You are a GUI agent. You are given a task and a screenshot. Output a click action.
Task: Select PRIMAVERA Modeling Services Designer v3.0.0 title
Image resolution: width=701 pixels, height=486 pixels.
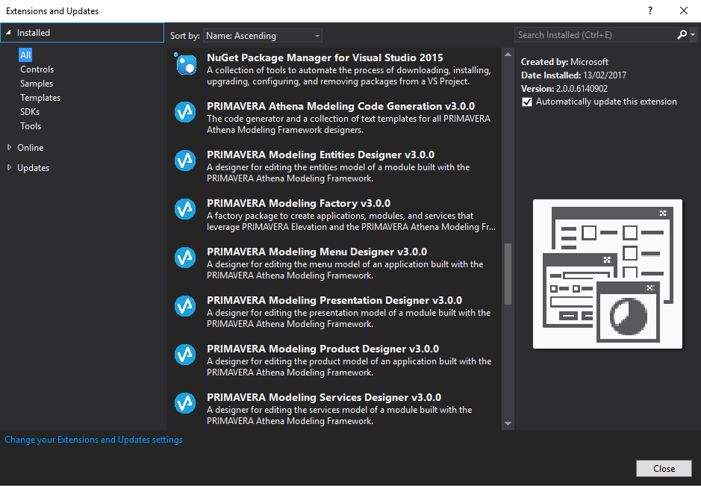pos(324,397)
